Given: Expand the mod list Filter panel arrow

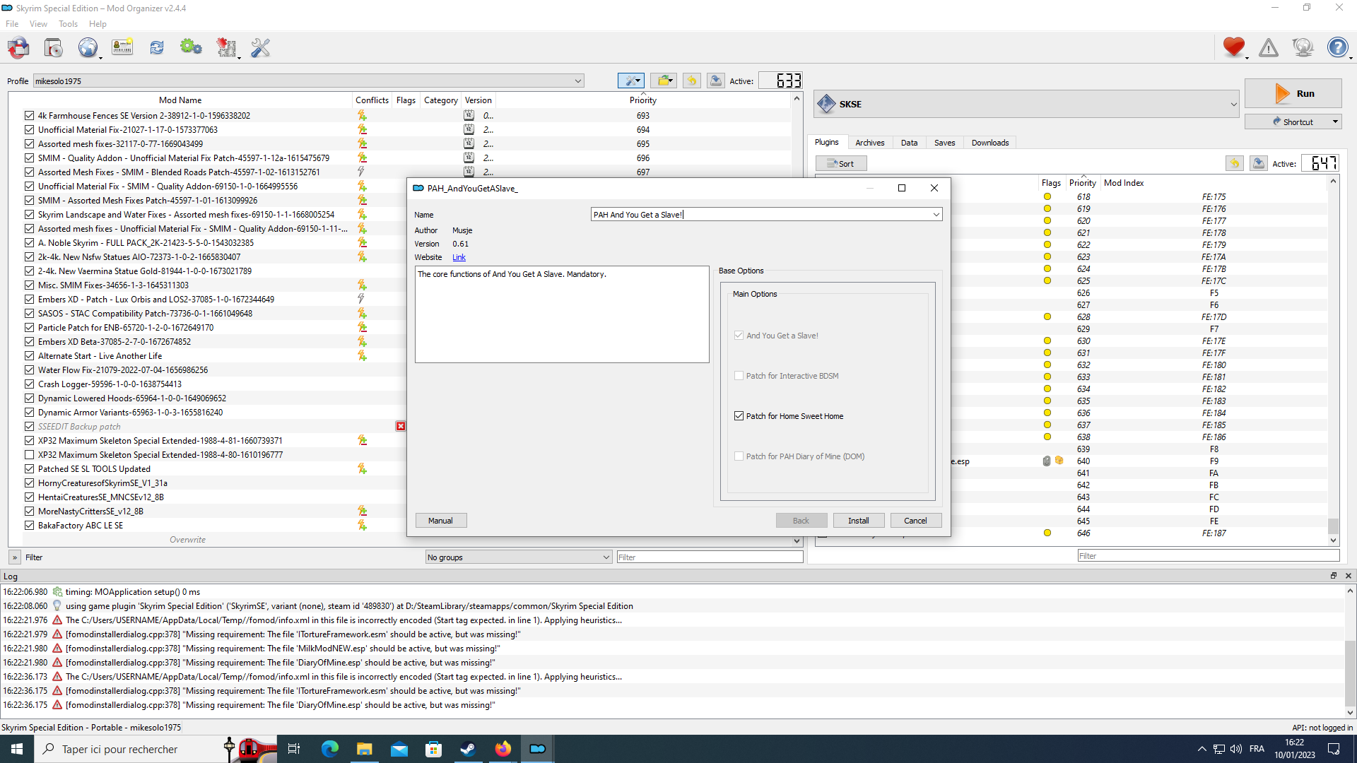Looking at the screenshot, I should 15,557.
